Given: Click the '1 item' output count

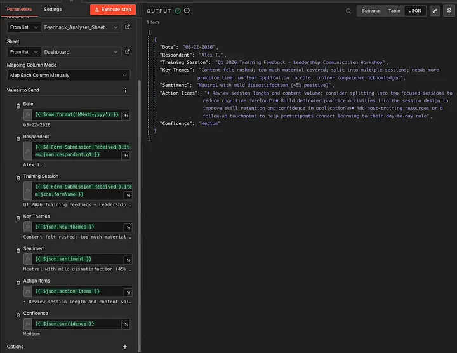Looking at the screenshot, I should pos(153,22).
